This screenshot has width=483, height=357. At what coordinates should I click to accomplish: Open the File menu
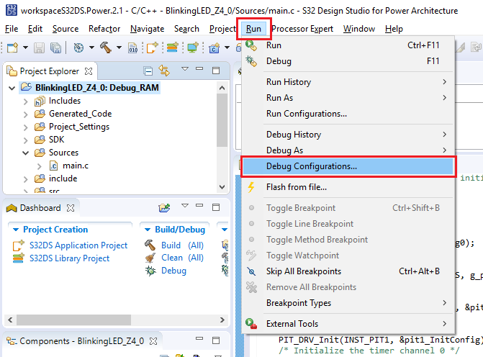[12, 29]
